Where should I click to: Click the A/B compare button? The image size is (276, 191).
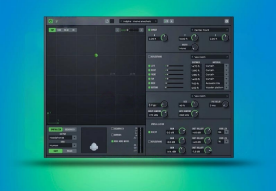click(x=166, y=21)
